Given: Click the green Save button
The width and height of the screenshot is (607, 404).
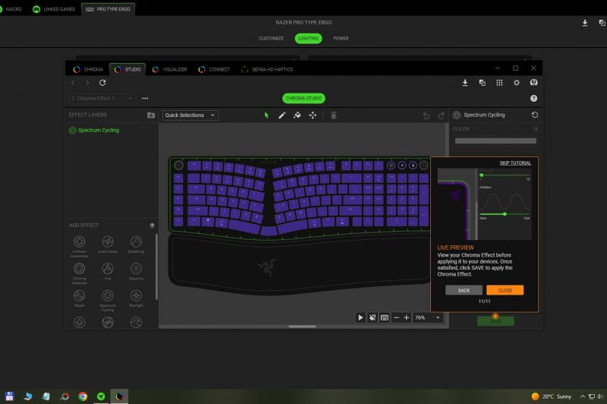Looking at the screenshot, I should (x=495, y=321).
